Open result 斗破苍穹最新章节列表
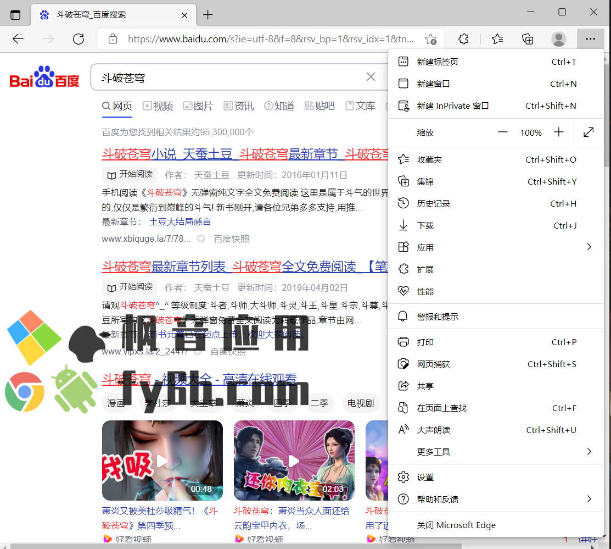This screenshot has height=549, width=611. coord(245,267)
